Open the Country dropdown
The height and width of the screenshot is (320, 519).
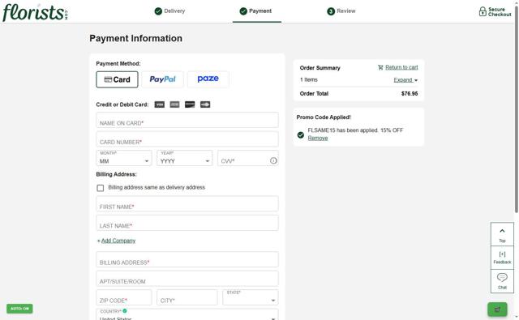coord(187,314)
